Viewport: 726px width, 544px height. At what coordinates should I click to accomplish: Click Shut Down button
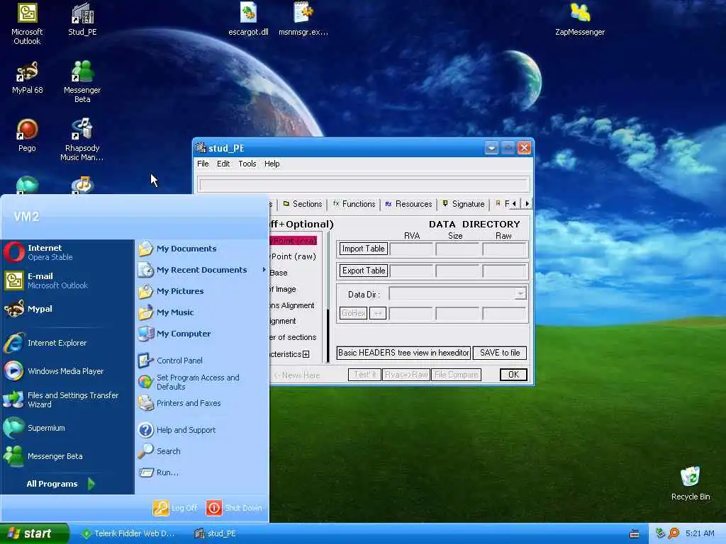tap(235, 508)
